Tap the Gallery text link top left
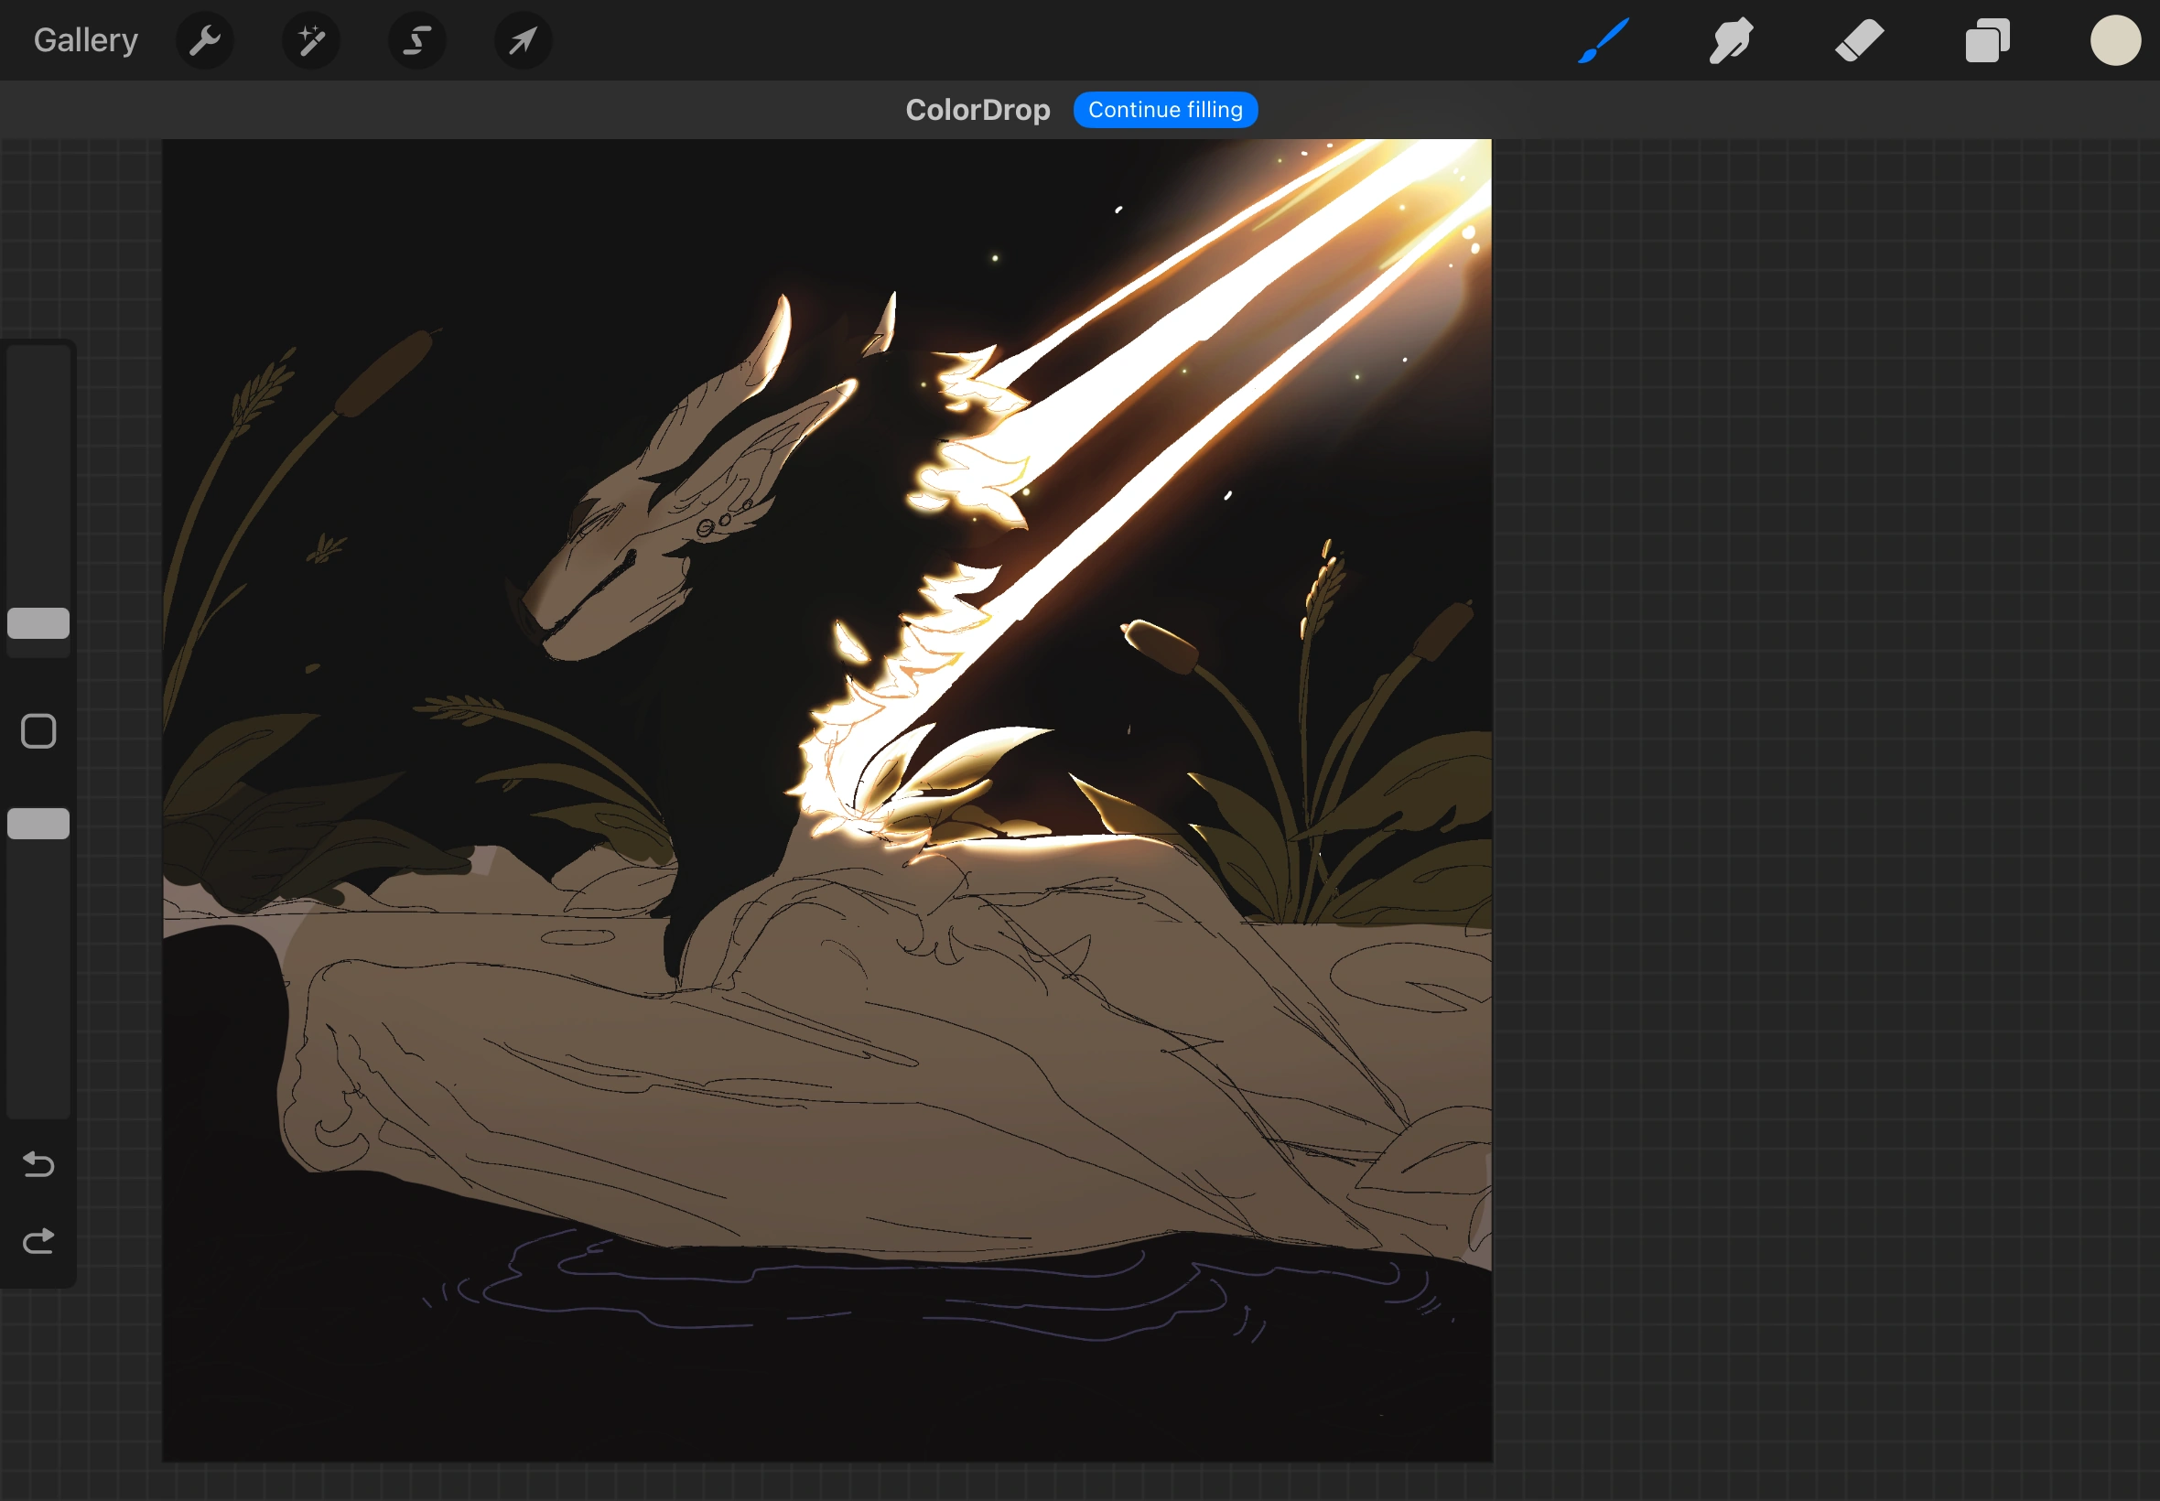This screenshot has height=1501, width=2160. pyautogui.click(x=84, y=39)
